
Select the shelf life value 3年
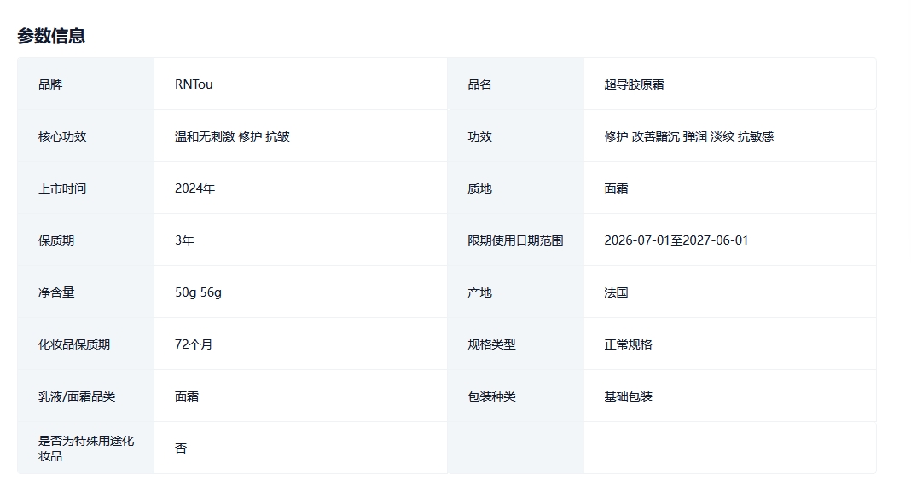pyautogui.click(x=184, y=240)
